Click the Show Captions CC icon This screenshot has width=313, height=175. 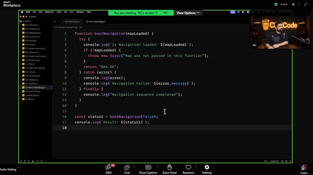point(148,167)
